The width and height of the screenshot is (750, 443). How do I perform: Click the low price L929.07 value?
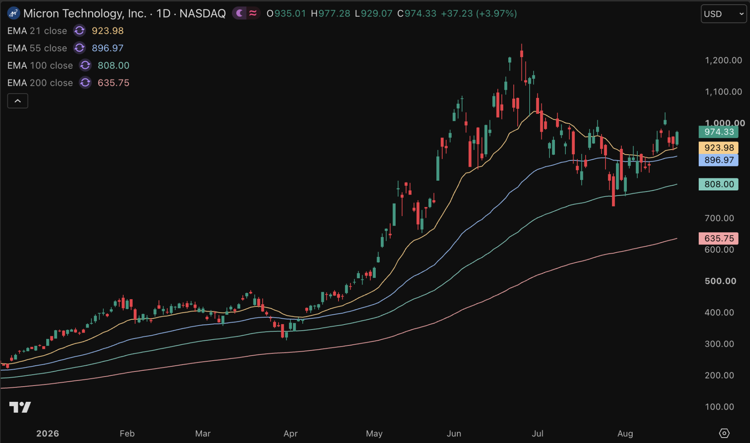[374, 14]
